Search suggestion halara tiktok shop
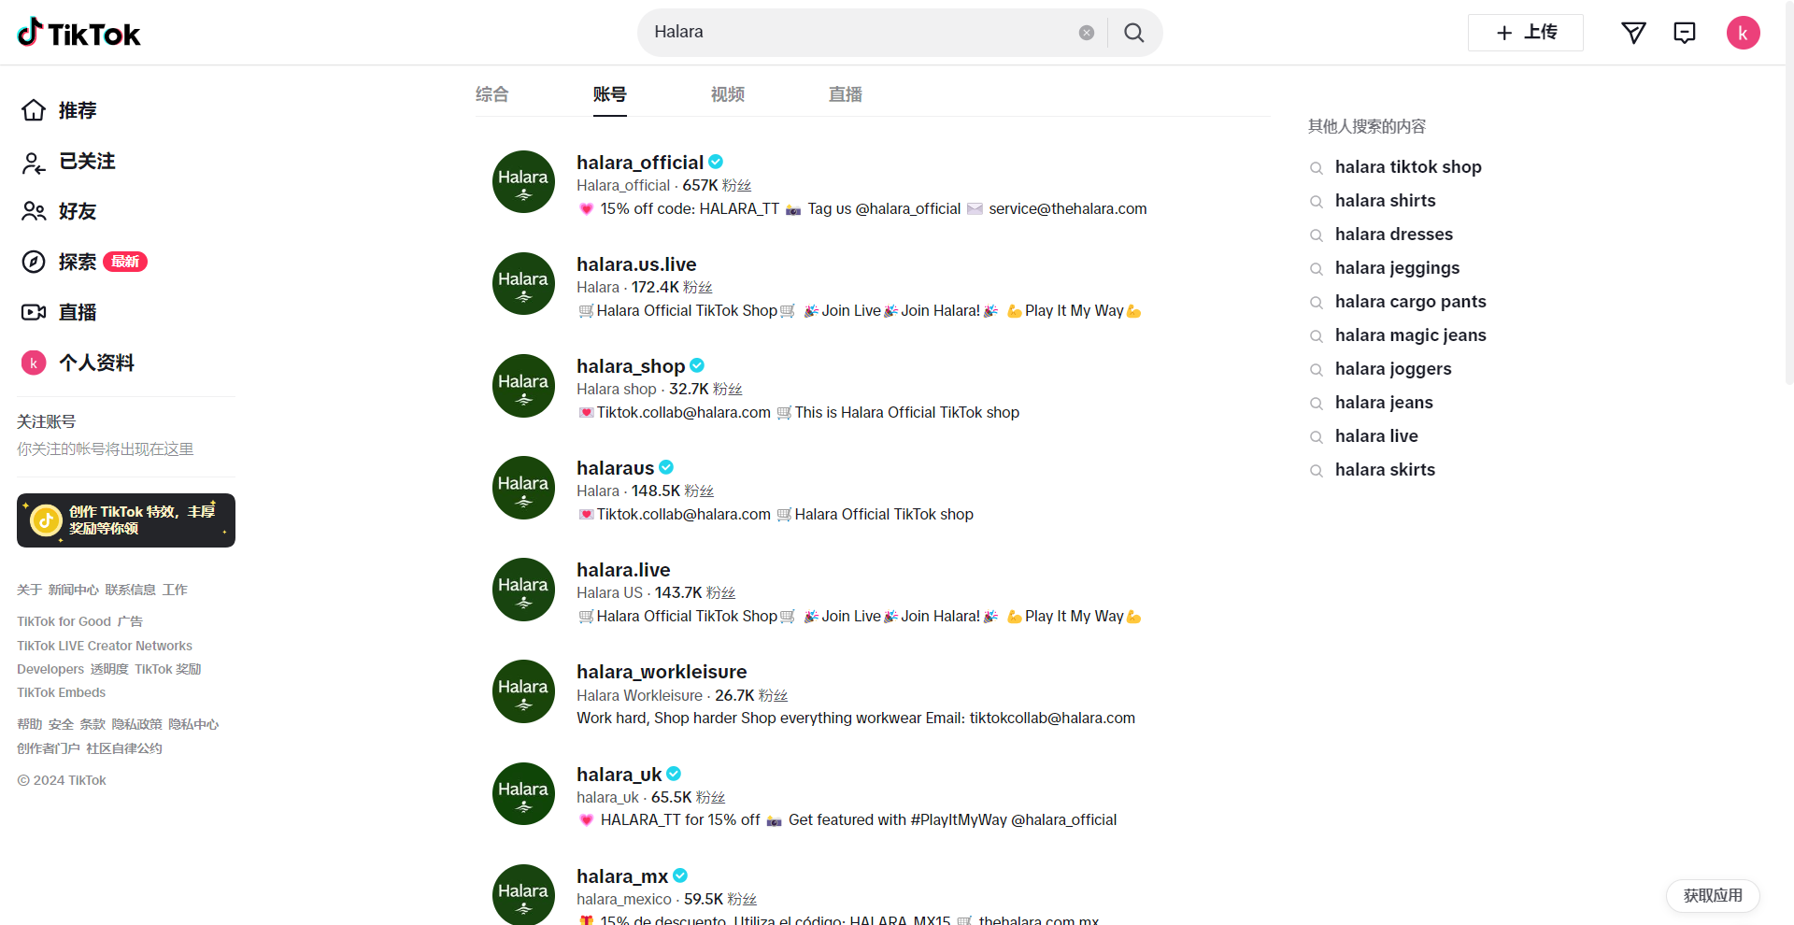 click(1407, 167)
